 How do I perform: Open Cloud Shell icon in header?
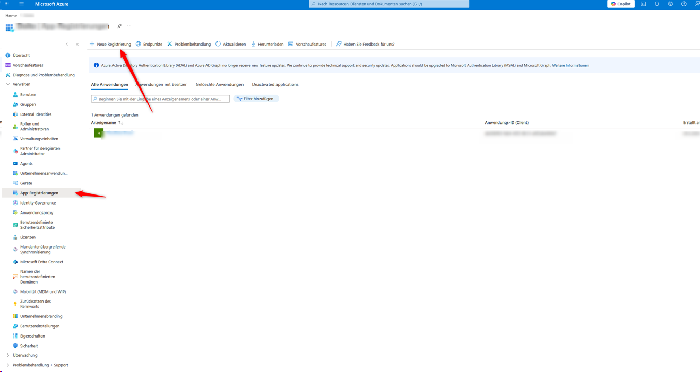(643, 4)
